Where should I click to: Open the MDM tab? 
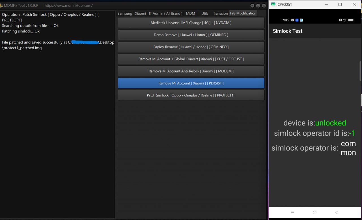[x=190, y=13]
